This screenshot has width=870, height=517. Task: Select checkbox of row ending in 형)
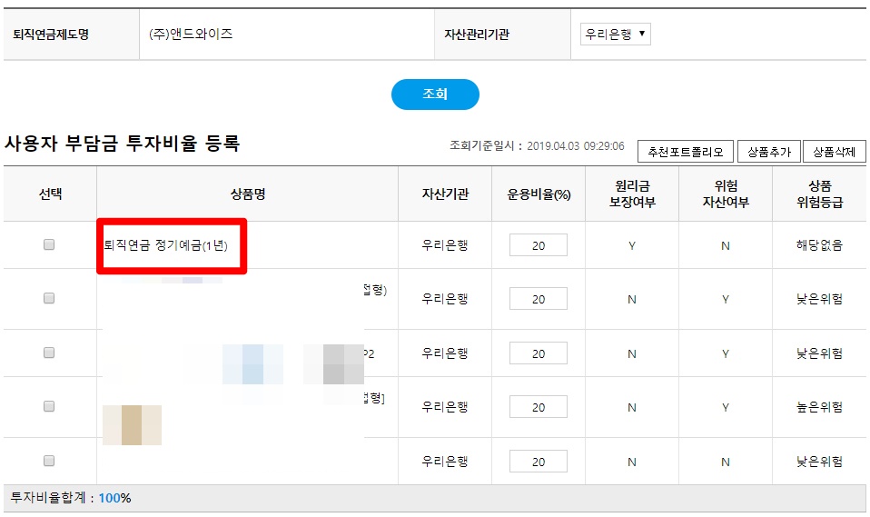point(49,299)
